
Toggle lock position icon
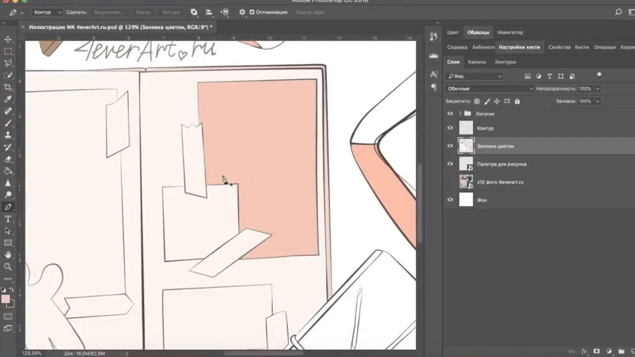tap(497, 101)
